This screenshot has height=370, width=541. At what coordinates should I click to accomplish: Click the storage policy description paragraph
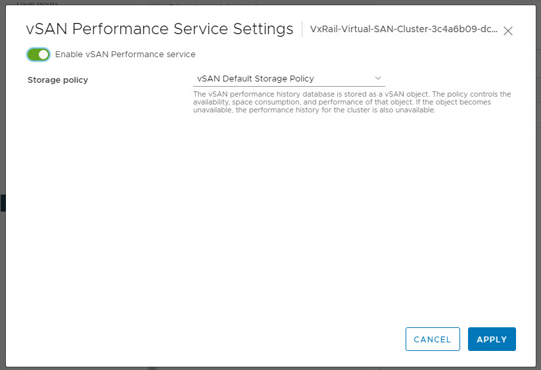(x=352, y=102)
